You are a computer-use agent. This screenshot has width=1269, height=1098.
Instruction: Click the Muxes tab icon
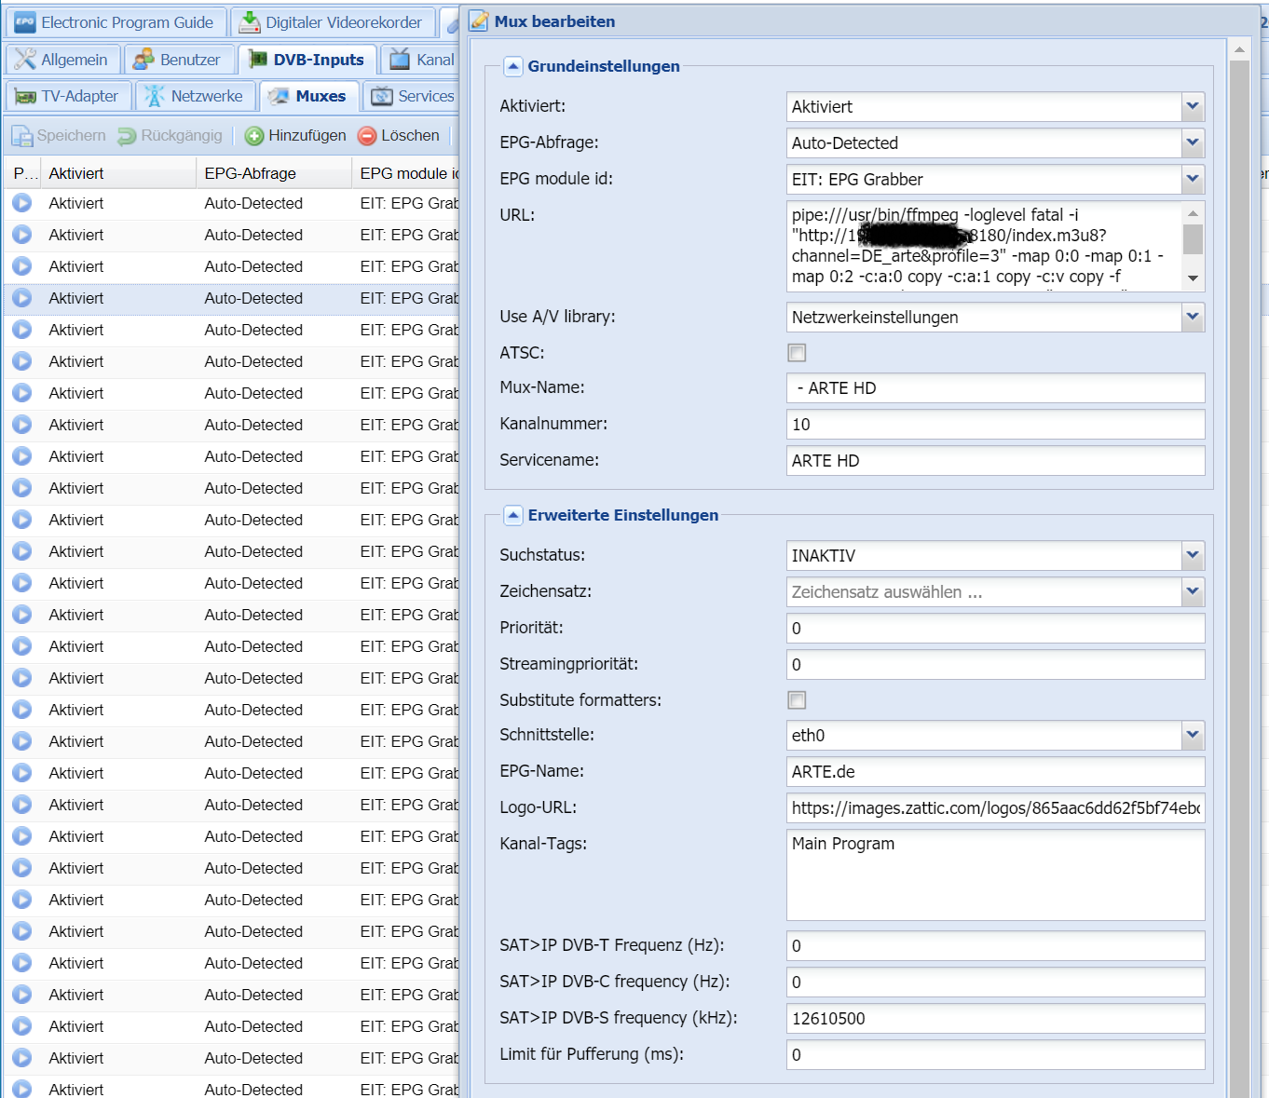pyautogui.click(x=279, y=96)
